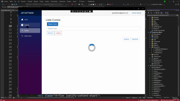
Task: Open the Extensiones menu
Action: 62,1
